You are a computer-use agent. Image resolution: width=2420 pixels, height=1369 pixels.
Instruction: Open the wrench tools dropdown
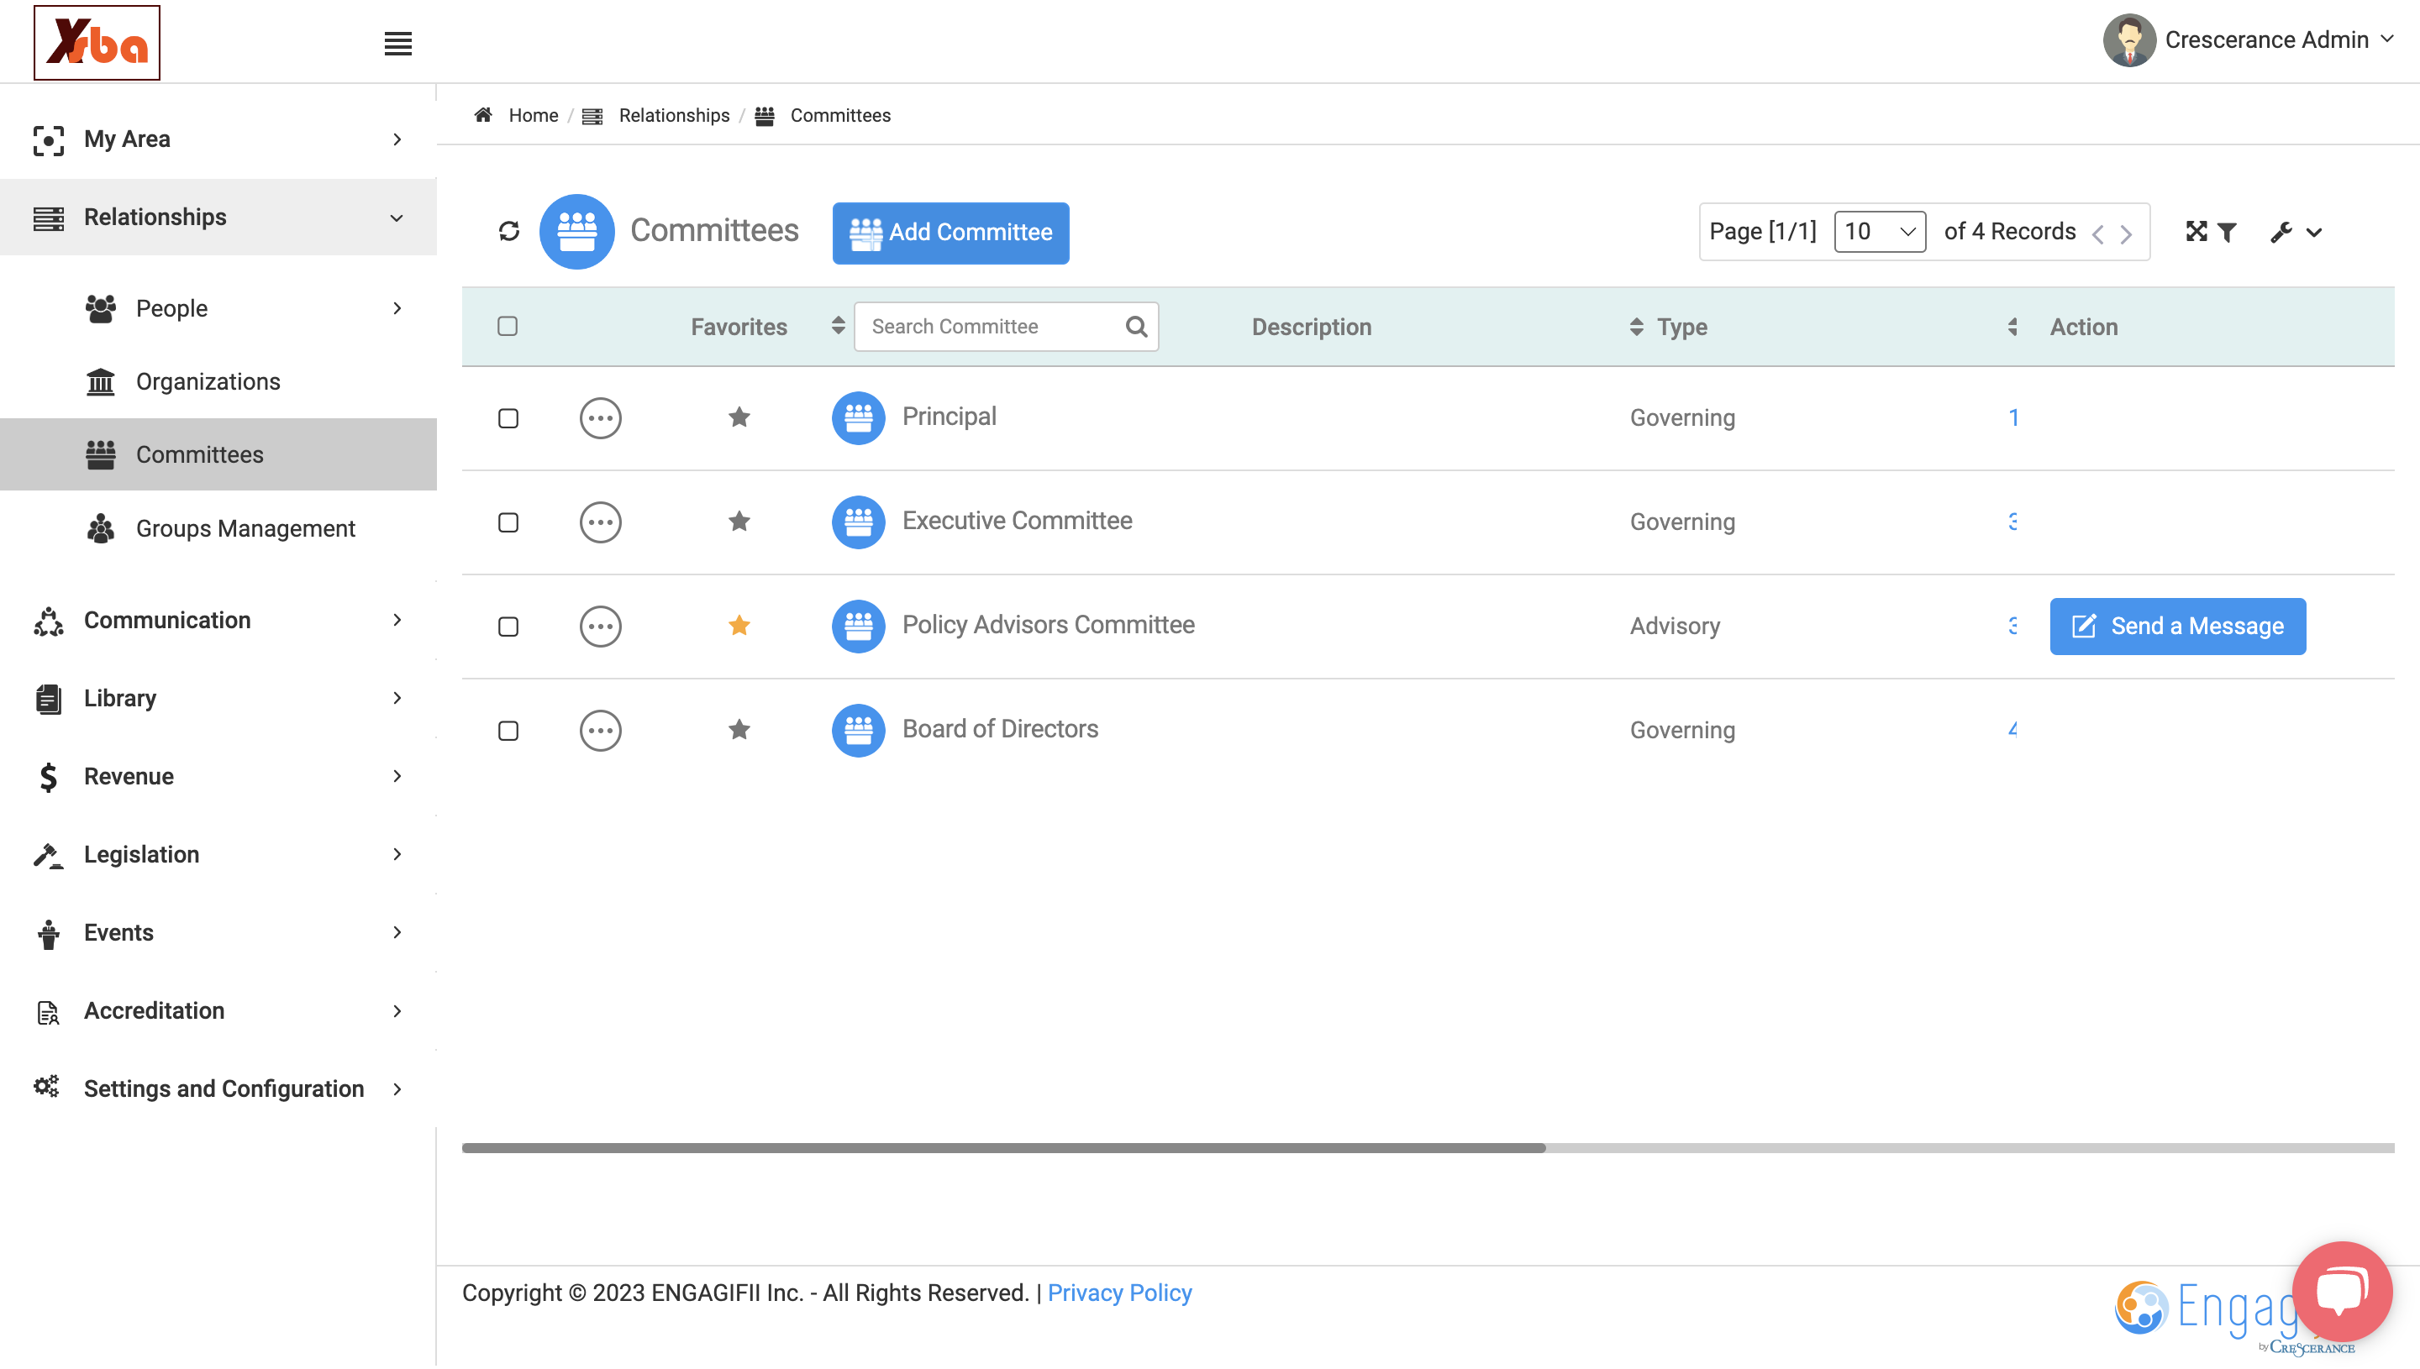tap(2296, 233)
